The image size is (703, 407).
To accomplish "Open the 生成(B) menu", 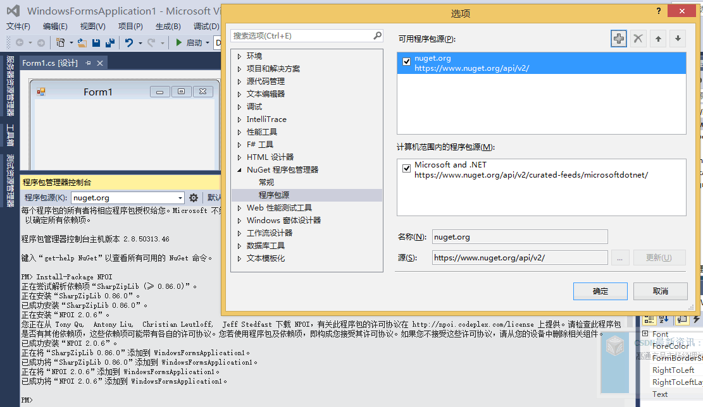I will click(168, 27).
